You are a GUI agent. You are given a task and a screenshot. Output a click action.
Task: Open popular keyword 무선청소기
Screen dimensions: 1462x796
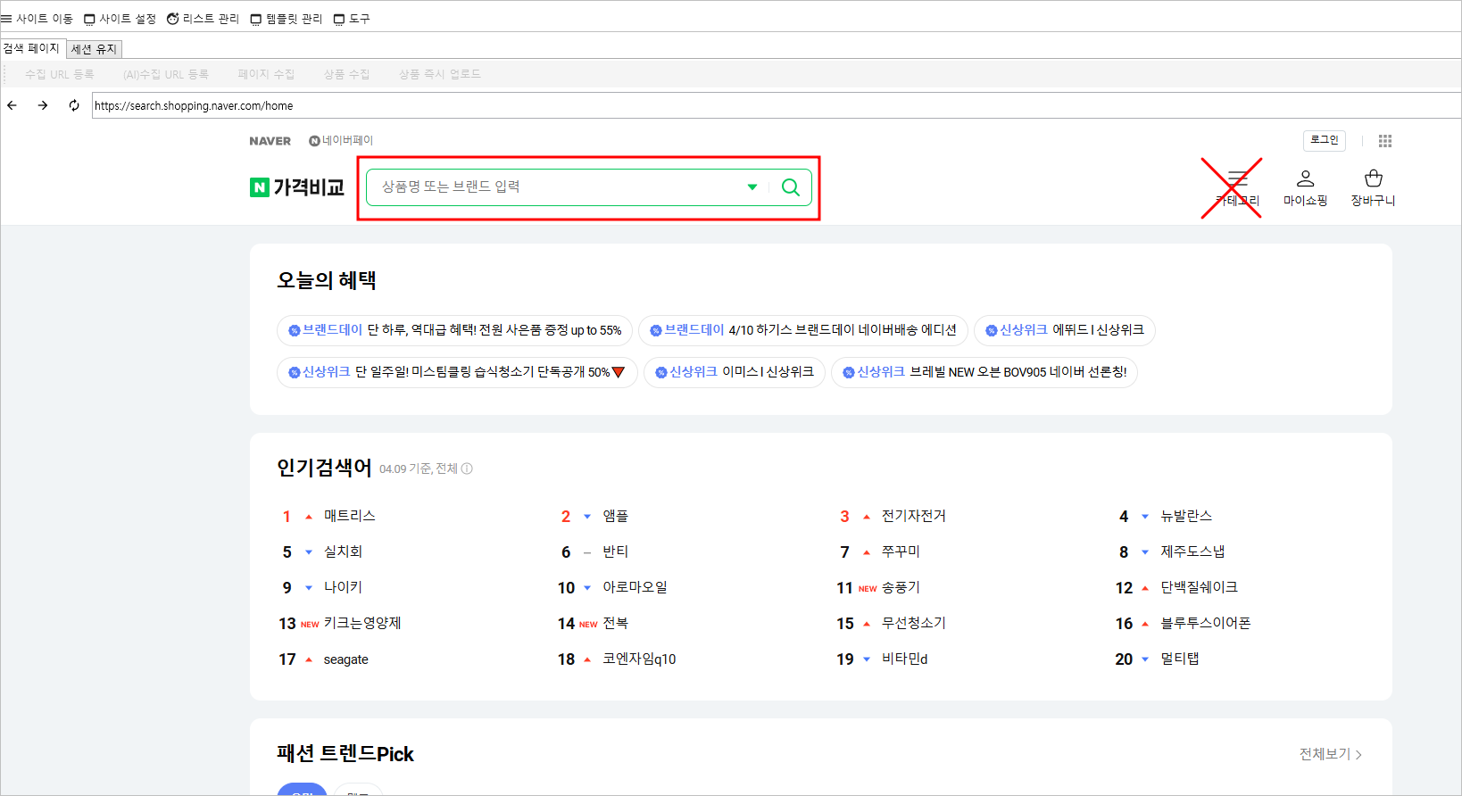coord(914,623)
